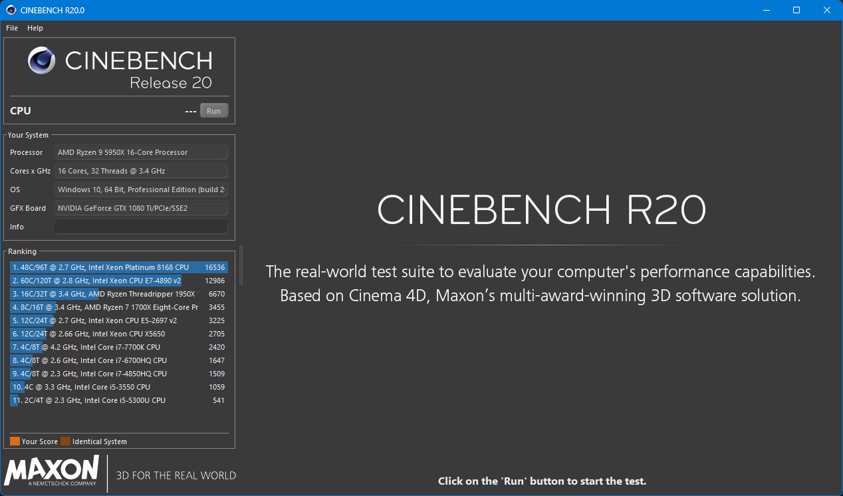Click the Cores x GHz value field
Screen dimensions: 843x496
point(141,171)
